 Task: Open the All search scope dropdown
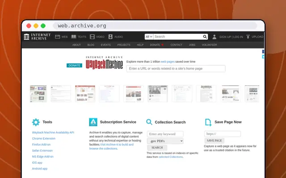(149, 36)
